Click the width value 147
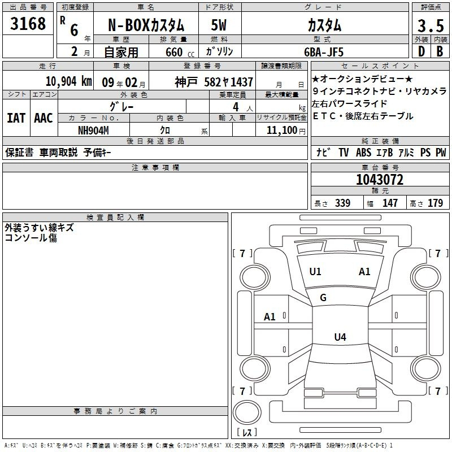The height and width of the screenshot is (452, 452). coord(390,203)
